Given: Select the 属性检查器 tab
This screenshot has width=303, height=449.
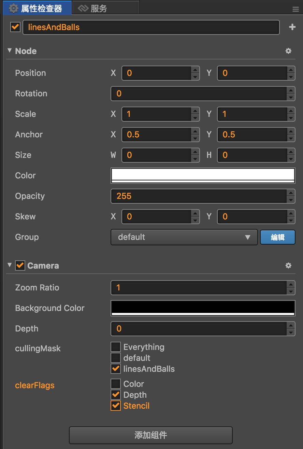Looking at the screenshot, I should (x=37, y=9).
